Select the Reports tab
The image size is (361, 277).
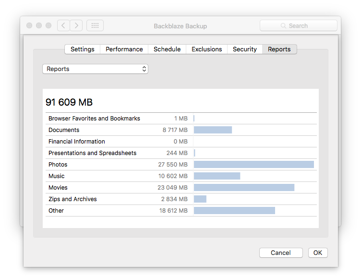[x=279, y=49]
